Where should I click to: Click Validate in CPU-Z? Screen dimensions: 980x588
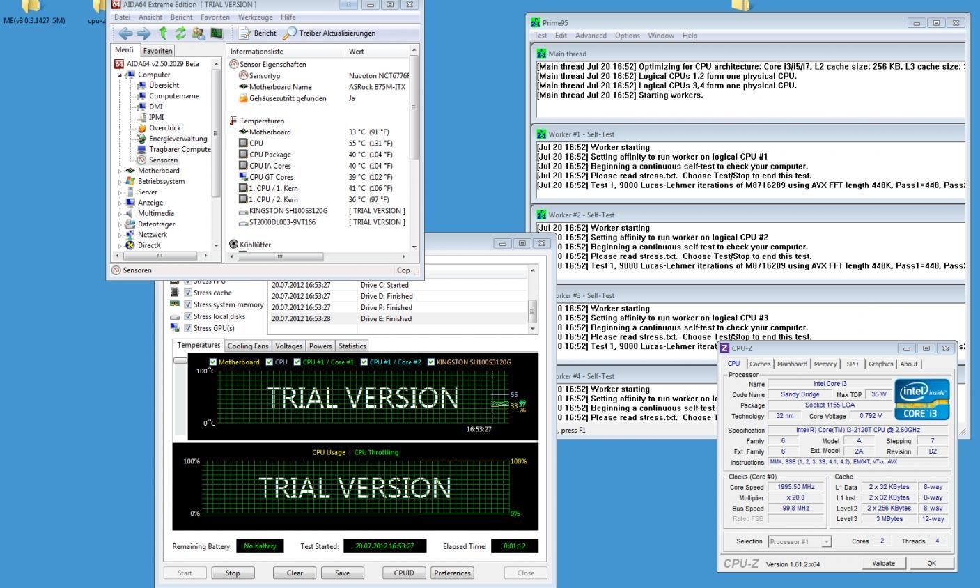tap(883, 563)
